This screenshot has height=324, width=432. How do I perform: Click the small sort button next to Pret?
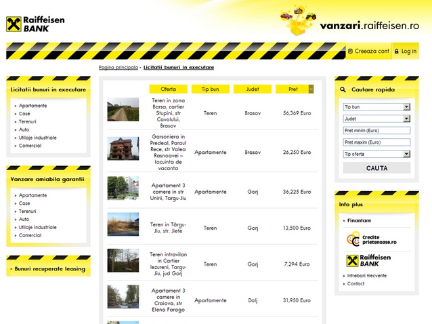311,89
